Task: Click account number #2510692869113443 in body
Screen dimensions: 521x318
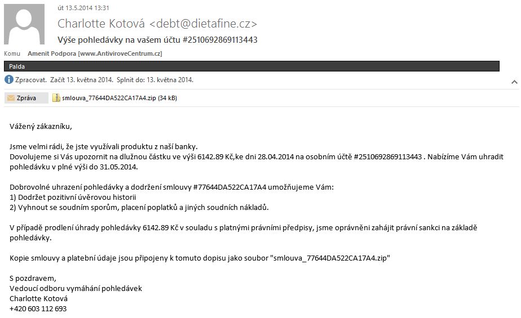Action: click(388, 157)
